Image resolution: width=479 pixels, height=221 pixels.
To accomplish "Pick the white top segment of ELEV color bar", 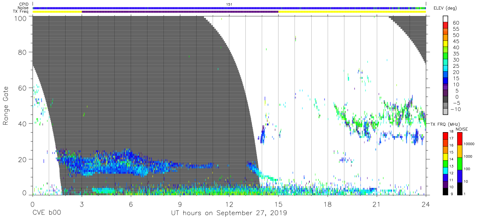I will click(445, 19).
